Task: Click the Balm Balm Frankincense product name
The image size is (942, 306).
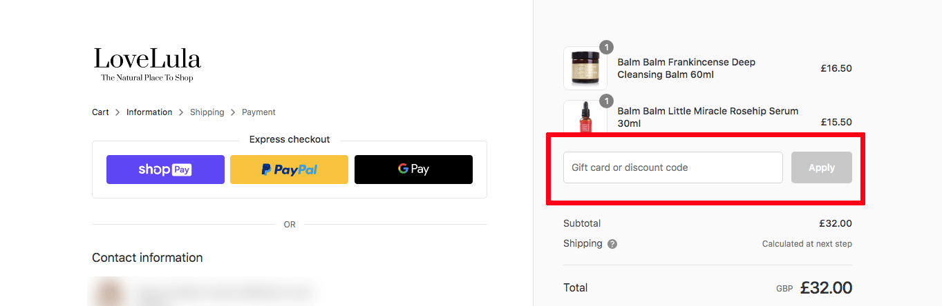Action: click(686, 68)
